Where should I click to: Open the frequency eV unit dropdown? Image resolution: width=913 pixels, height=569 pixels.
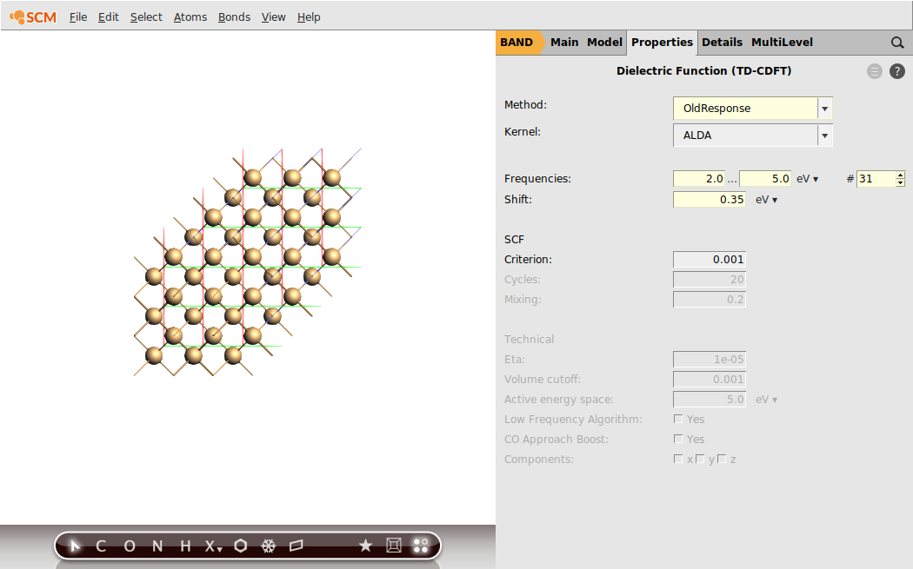click(x=807, y=178)
